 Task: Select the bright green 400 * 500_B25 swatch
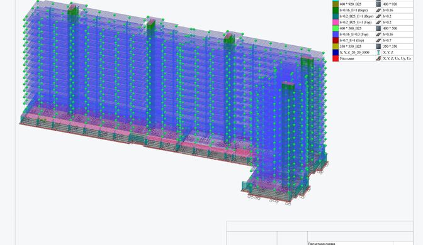[336, 28]
